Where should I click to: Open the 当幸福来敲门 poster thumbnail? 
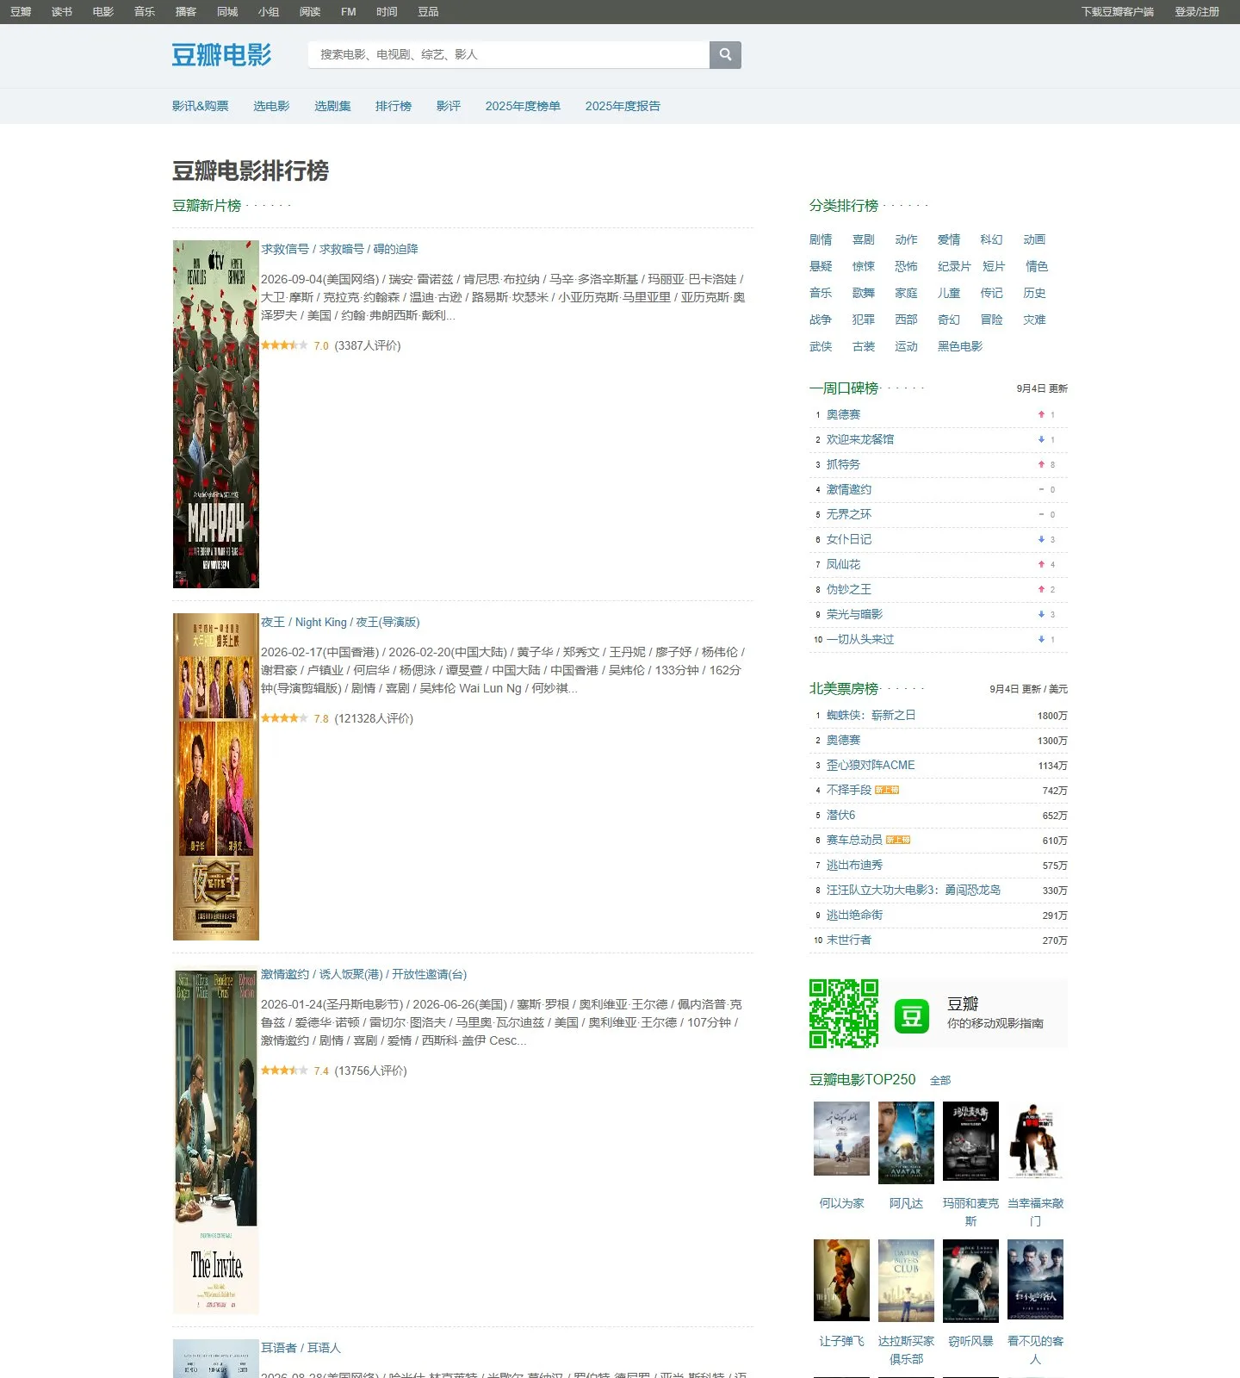tap(1035, 1139)
